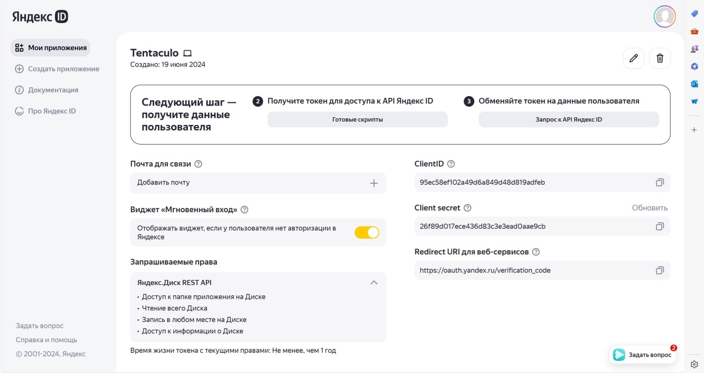The height and width of the screenshot is (373, 704).
Task: Click the Добавить почту field
Action: click(258, 183)
